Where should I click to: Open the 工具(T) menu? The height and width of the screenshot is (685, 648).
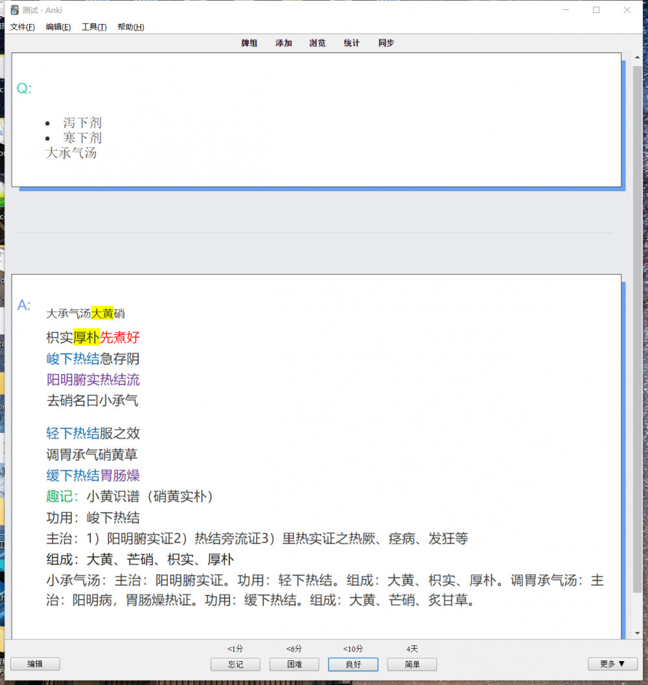pos(94,27)
